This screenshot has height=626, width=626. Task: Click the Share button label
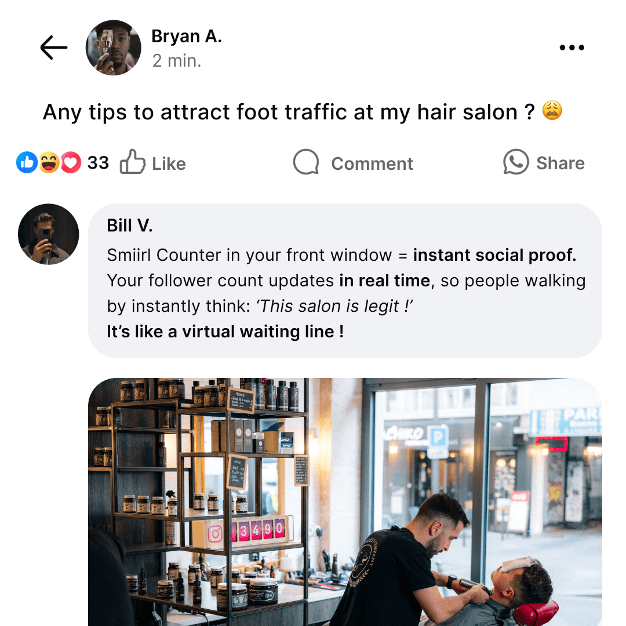pyautogui.click(x=561, y=163)
